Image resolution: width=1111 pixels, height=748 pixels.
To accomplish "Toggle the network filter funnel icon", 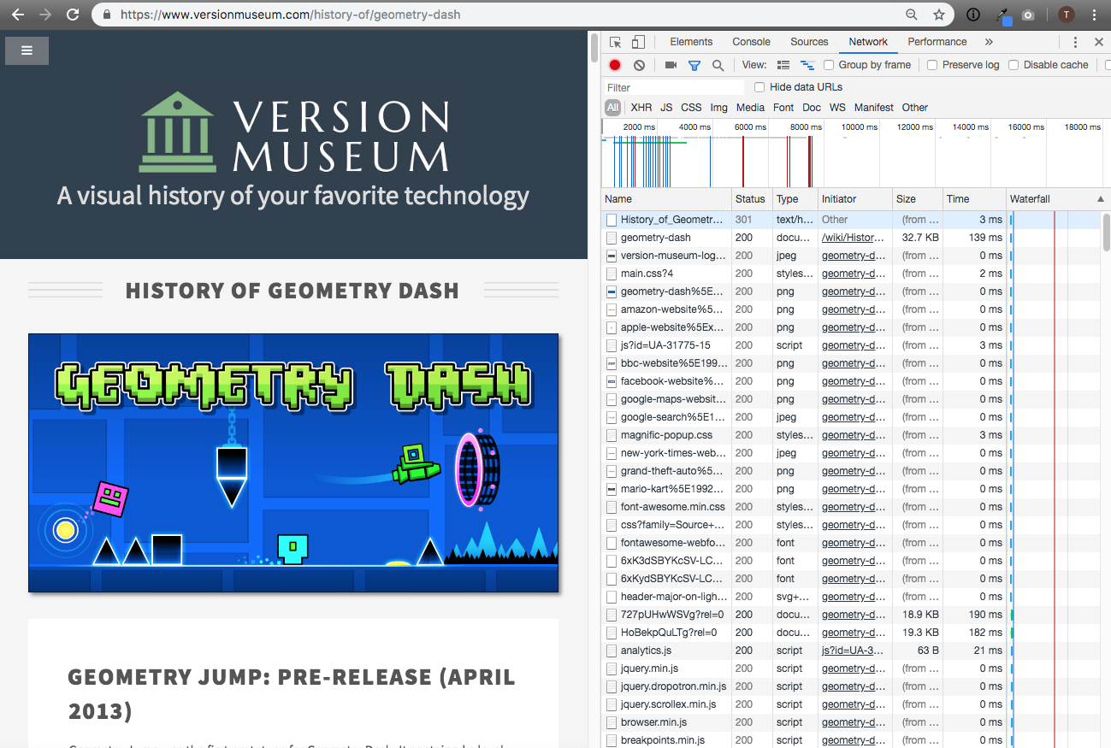I will pyautogui.click(x=694, y=65).
